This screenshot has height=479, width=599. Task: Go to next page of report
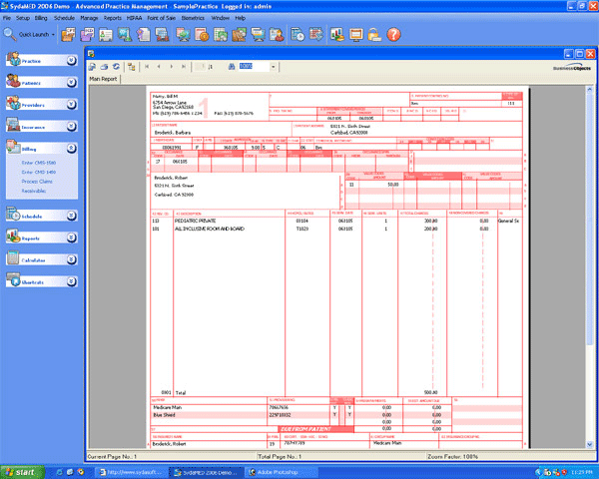pyautogui.click(x=173, y=66)
